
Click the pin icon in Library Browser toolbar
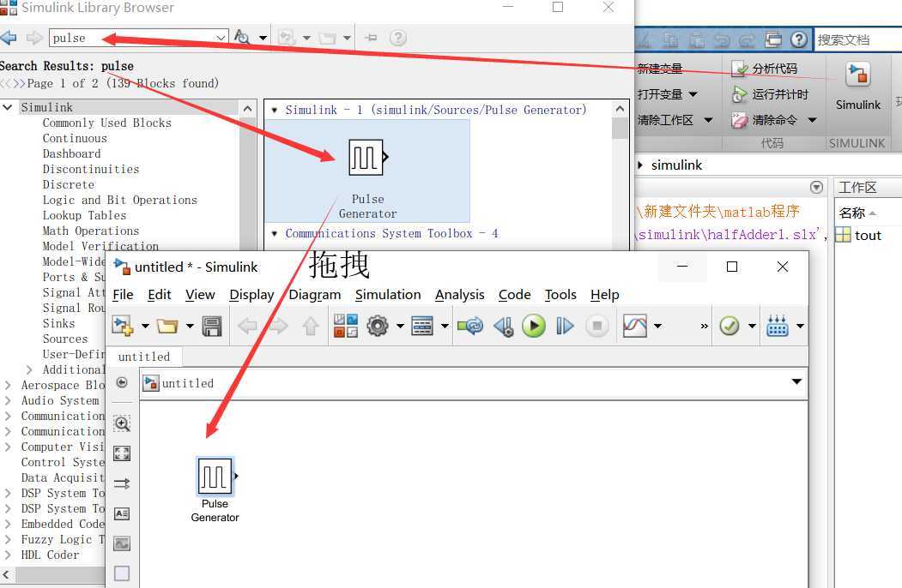click(x=371, y=38)
